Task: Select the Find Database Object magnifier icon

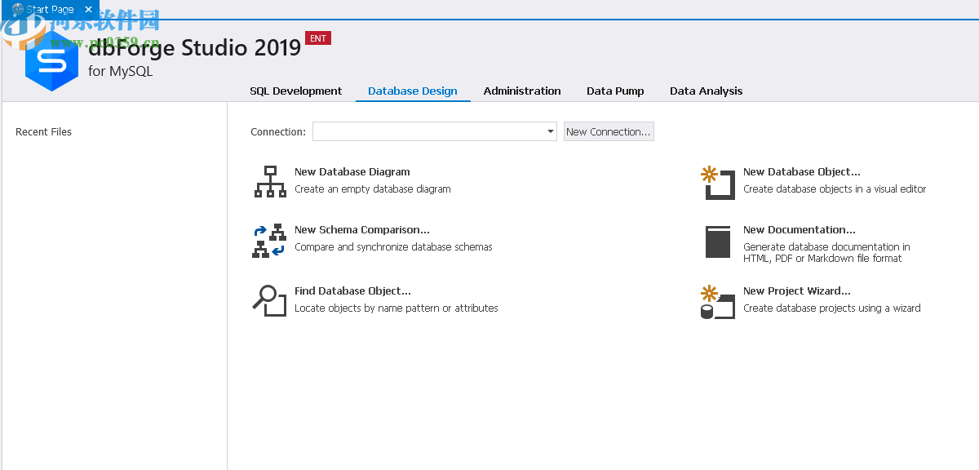Action: pos(269,300)
